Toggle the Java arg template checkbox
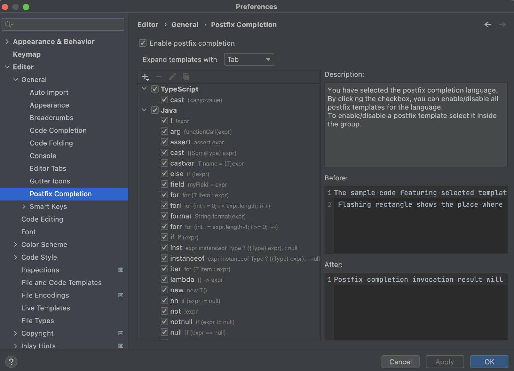The width and height of the screenshot is (514, 371). [x=164, y=131]
